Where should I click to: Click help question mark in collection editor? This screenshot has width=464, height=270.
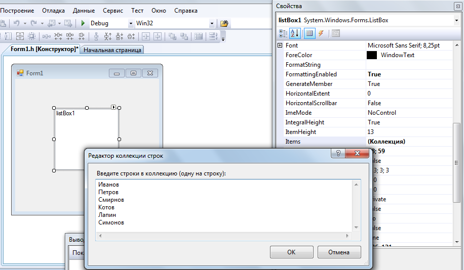tap(338, 153)
